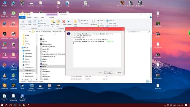The width and height of the screenshot is (190, 107).
Task: Switch to the Share ribbon tab
Action: 36,17
